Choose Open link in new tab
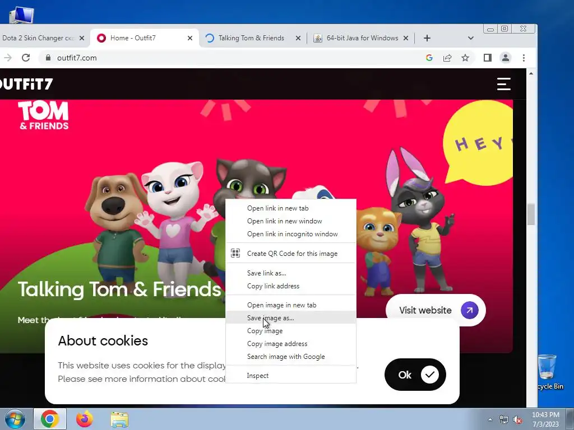This screenshot has height=430, width=574. (291, 208)
